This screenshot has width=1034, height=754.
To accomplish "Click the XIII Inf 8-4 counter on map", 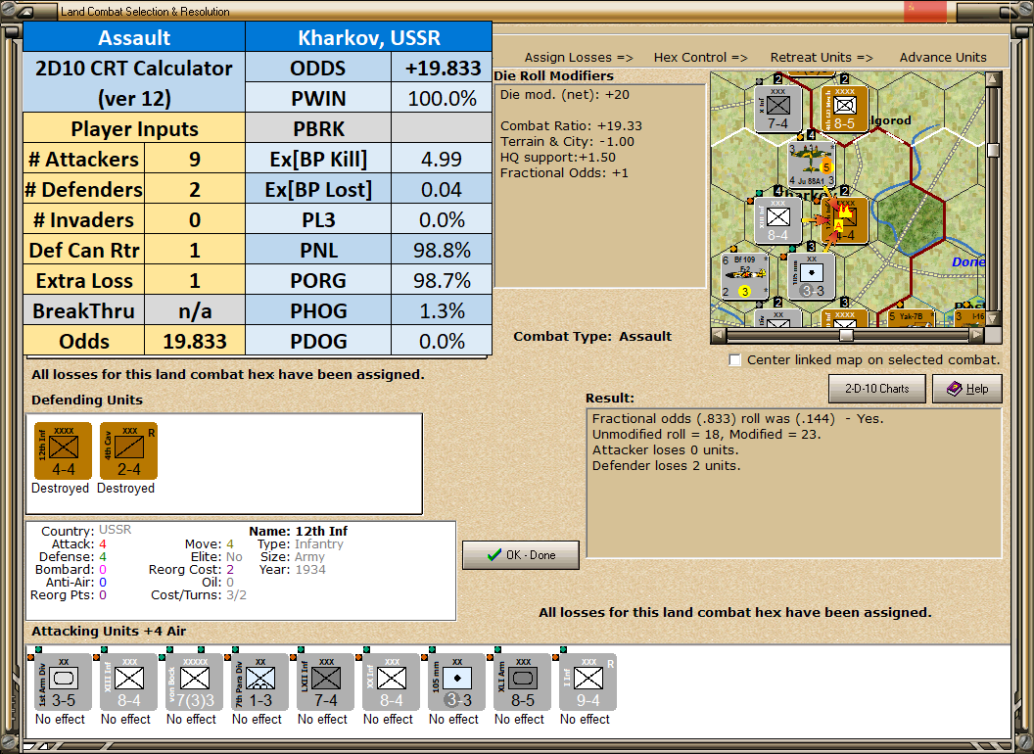I will click(x=777, y=220).
